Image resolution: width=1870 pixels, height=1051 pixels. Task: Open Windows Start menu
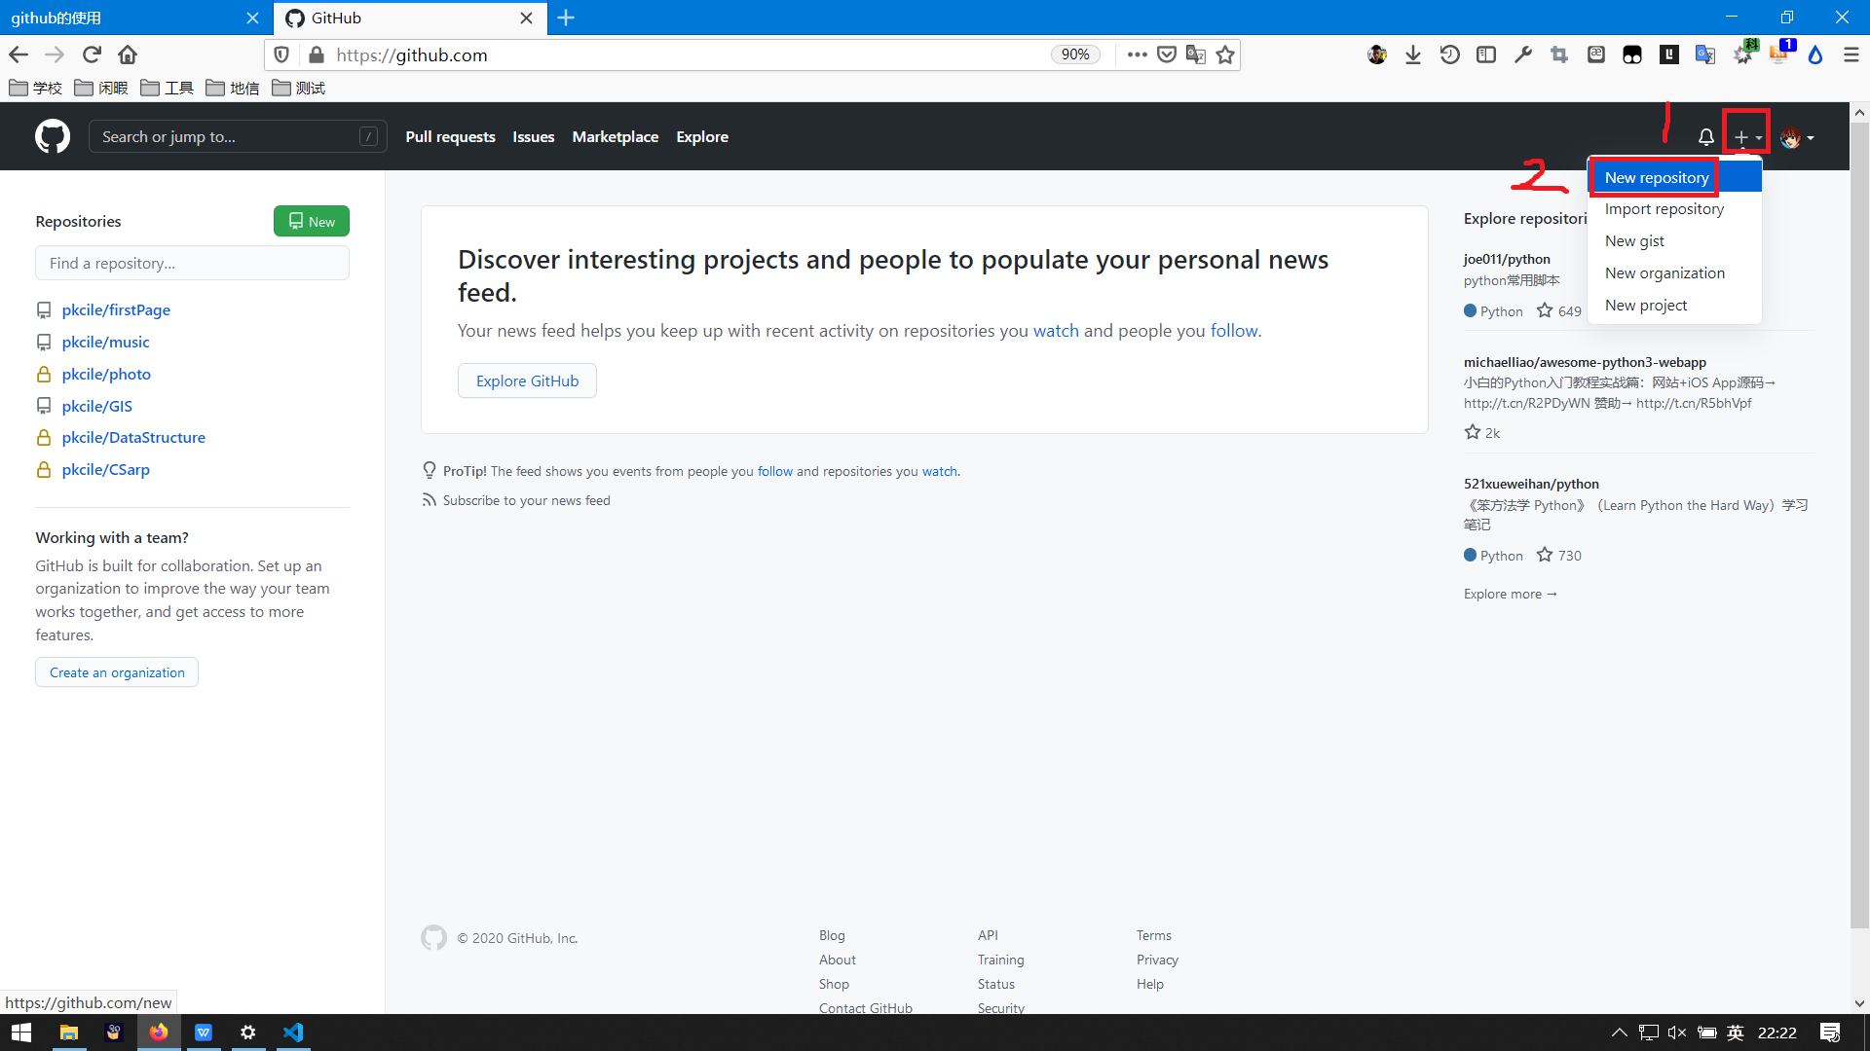21,1033
